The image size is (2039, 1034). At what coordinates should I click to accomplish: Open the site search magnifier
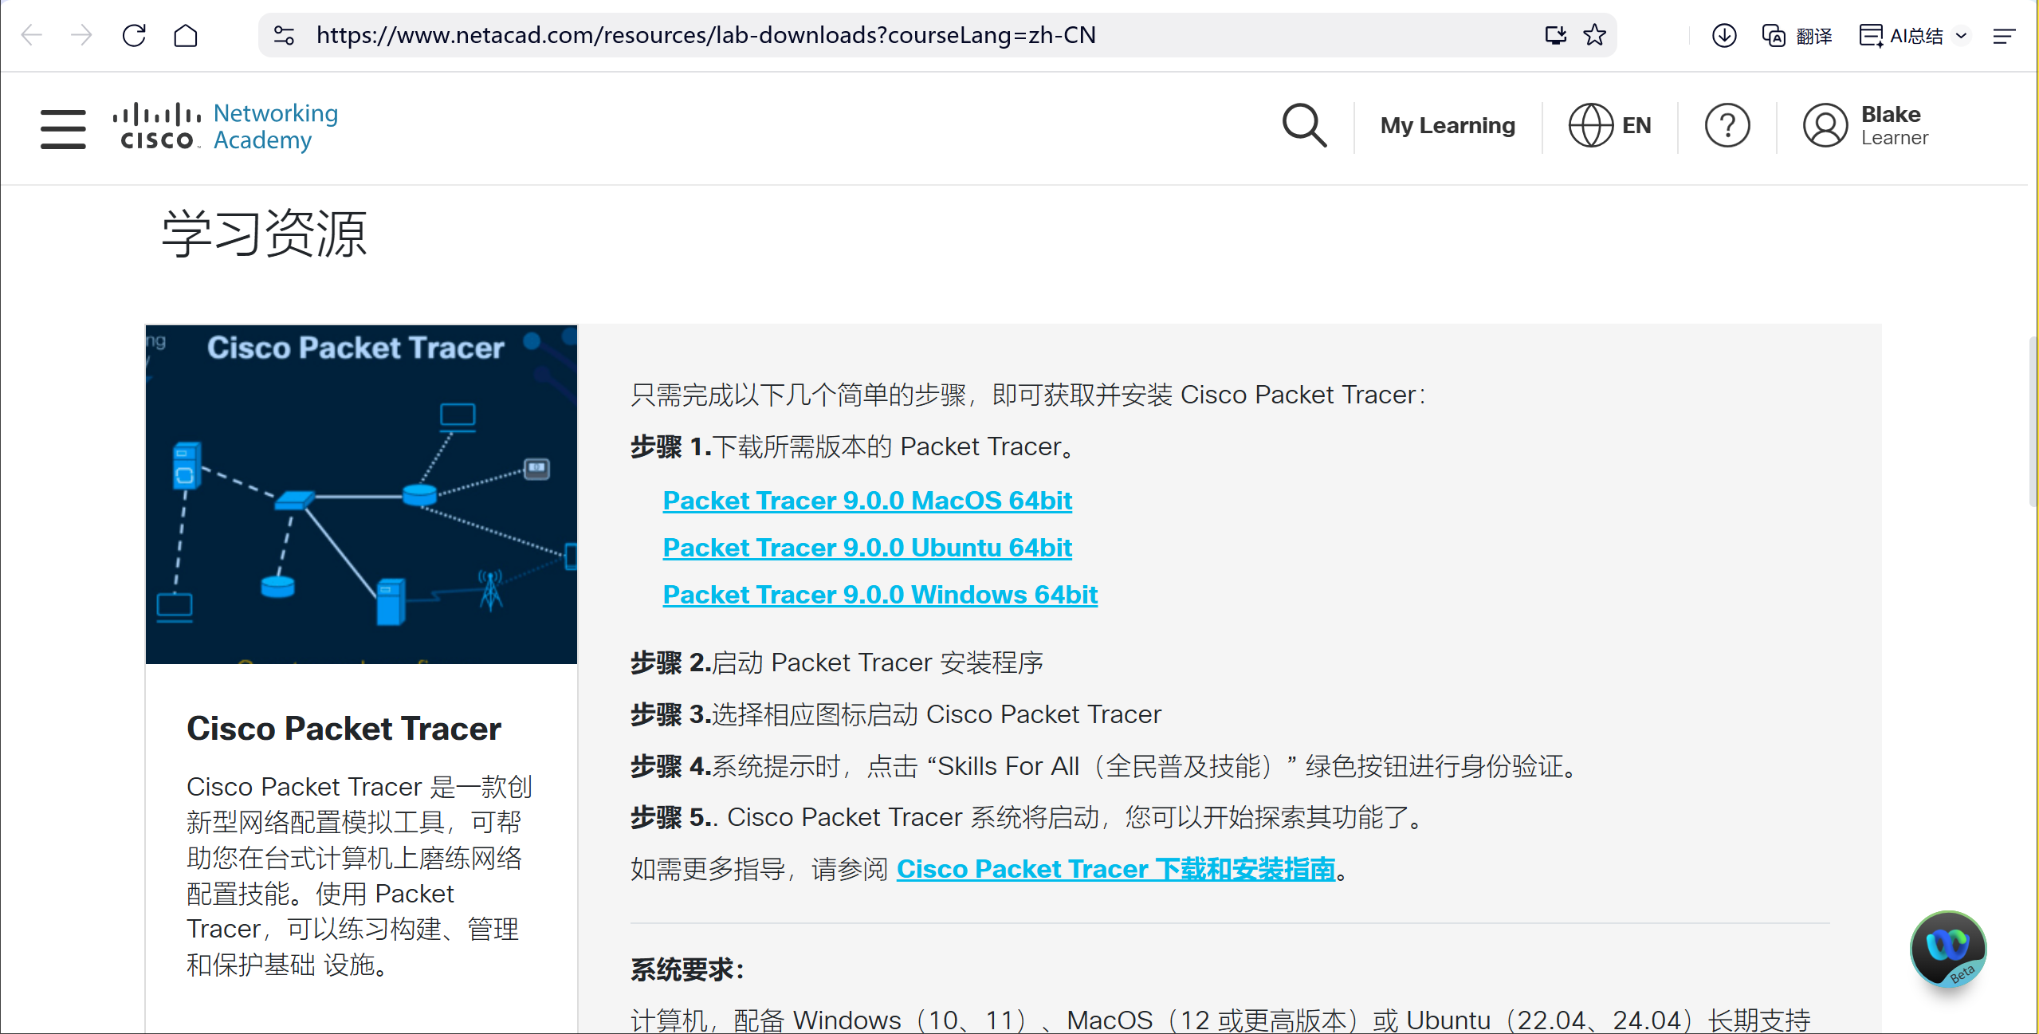(x=1305, y=125)
